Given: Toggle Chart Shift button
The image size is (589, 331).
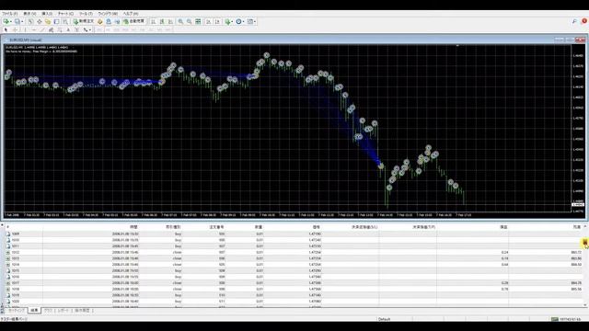Looking at the screenshot, I should click(217, 21).
